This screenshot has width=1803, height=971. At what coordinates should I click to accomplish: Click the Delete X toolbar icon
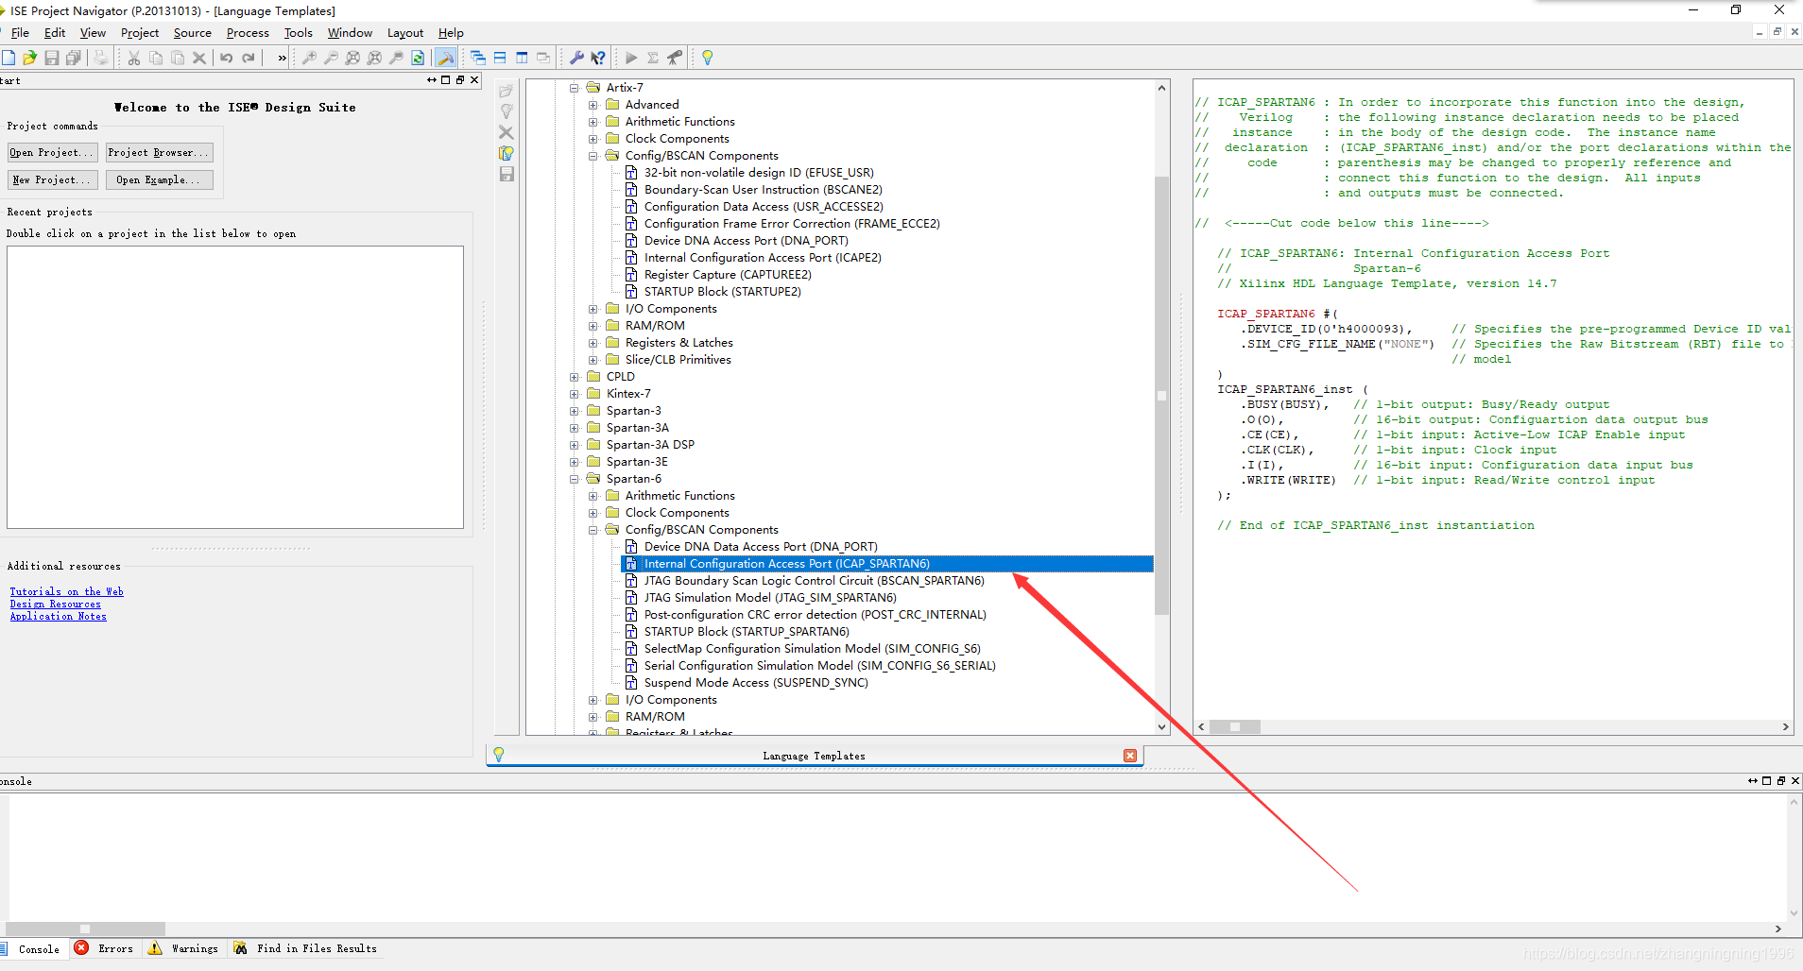[199, 58]
